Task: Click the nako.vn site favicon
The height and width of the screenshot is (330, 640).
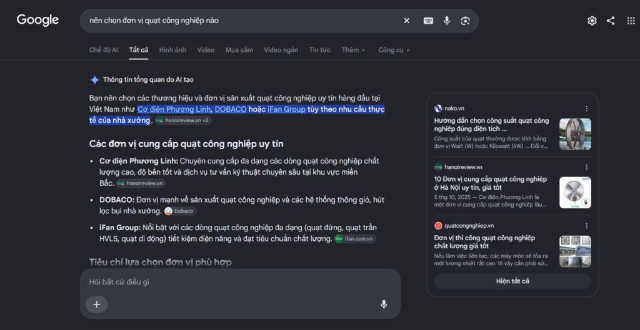Action: 438,109
